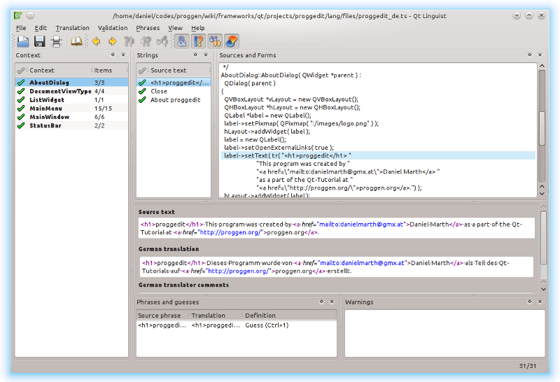Open the Phrases menu
This screenshot has width=560, height=382.
tap(148, 28)
